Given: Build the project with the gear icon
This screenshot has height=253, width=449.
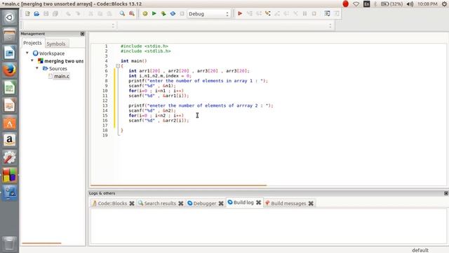Looking at the screenshot, I should point(145,13).
